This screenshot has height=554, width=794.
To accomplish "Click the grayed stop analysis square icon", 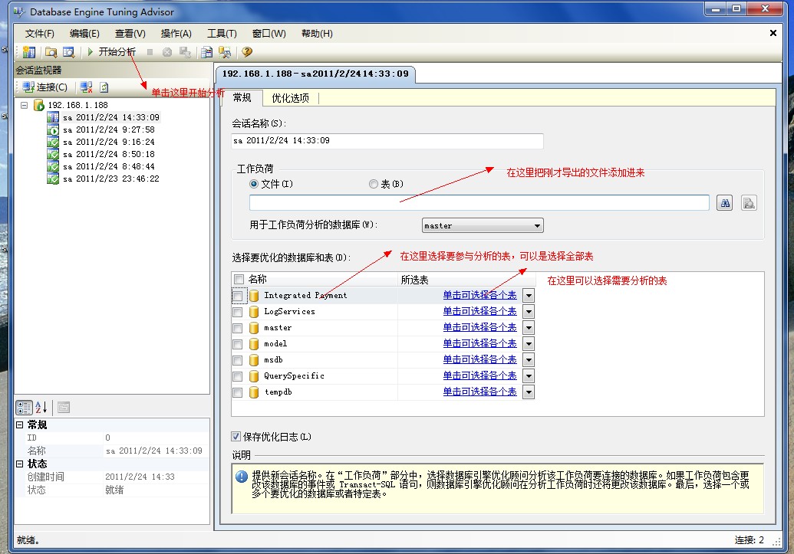I will coord(150,51).
